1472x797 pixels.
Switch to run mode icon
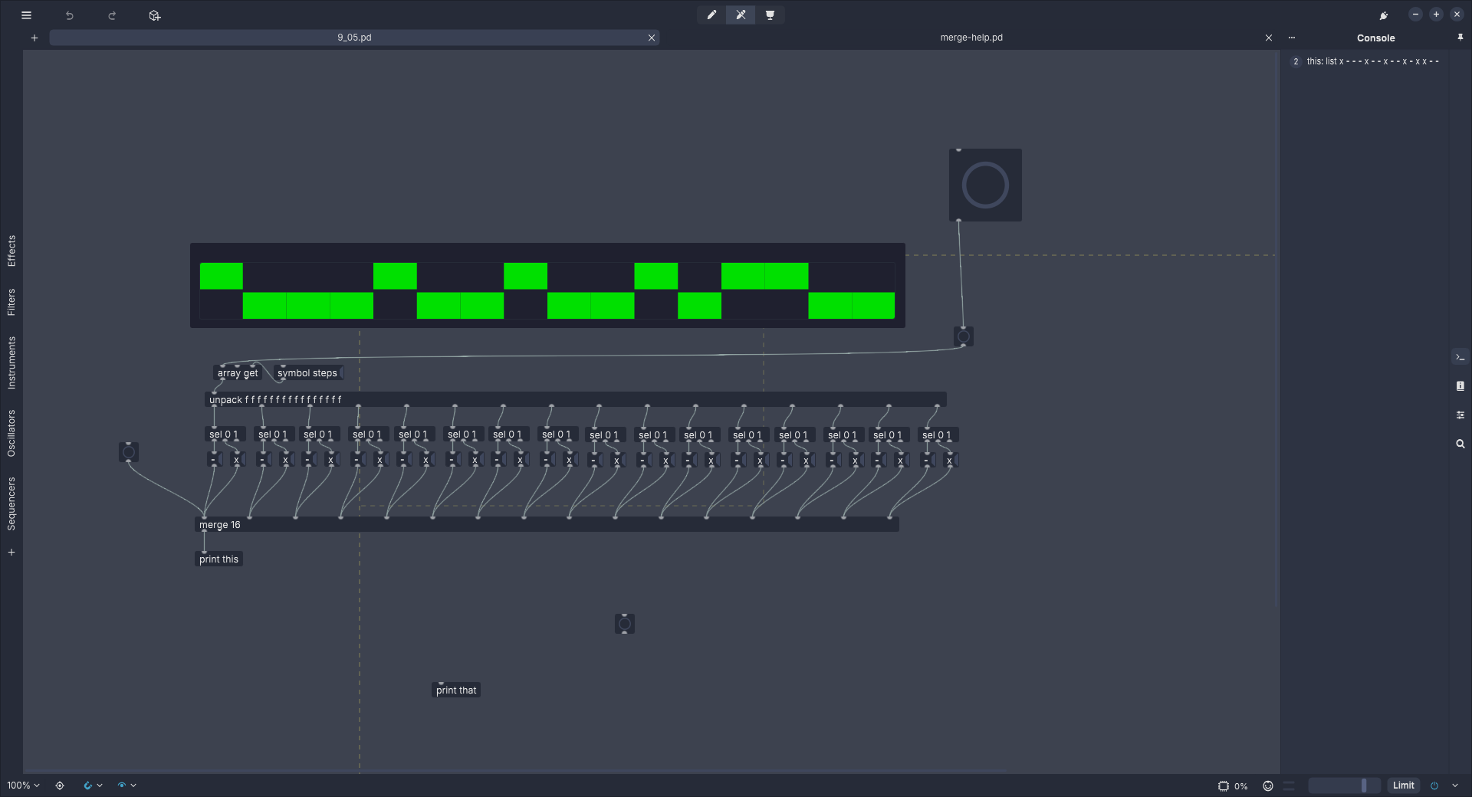click(741, 15)
